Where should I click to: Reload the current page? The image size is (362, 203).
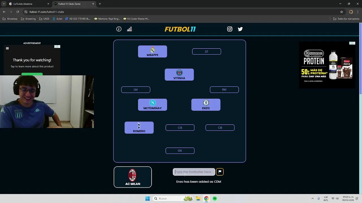tap(18, 12)
